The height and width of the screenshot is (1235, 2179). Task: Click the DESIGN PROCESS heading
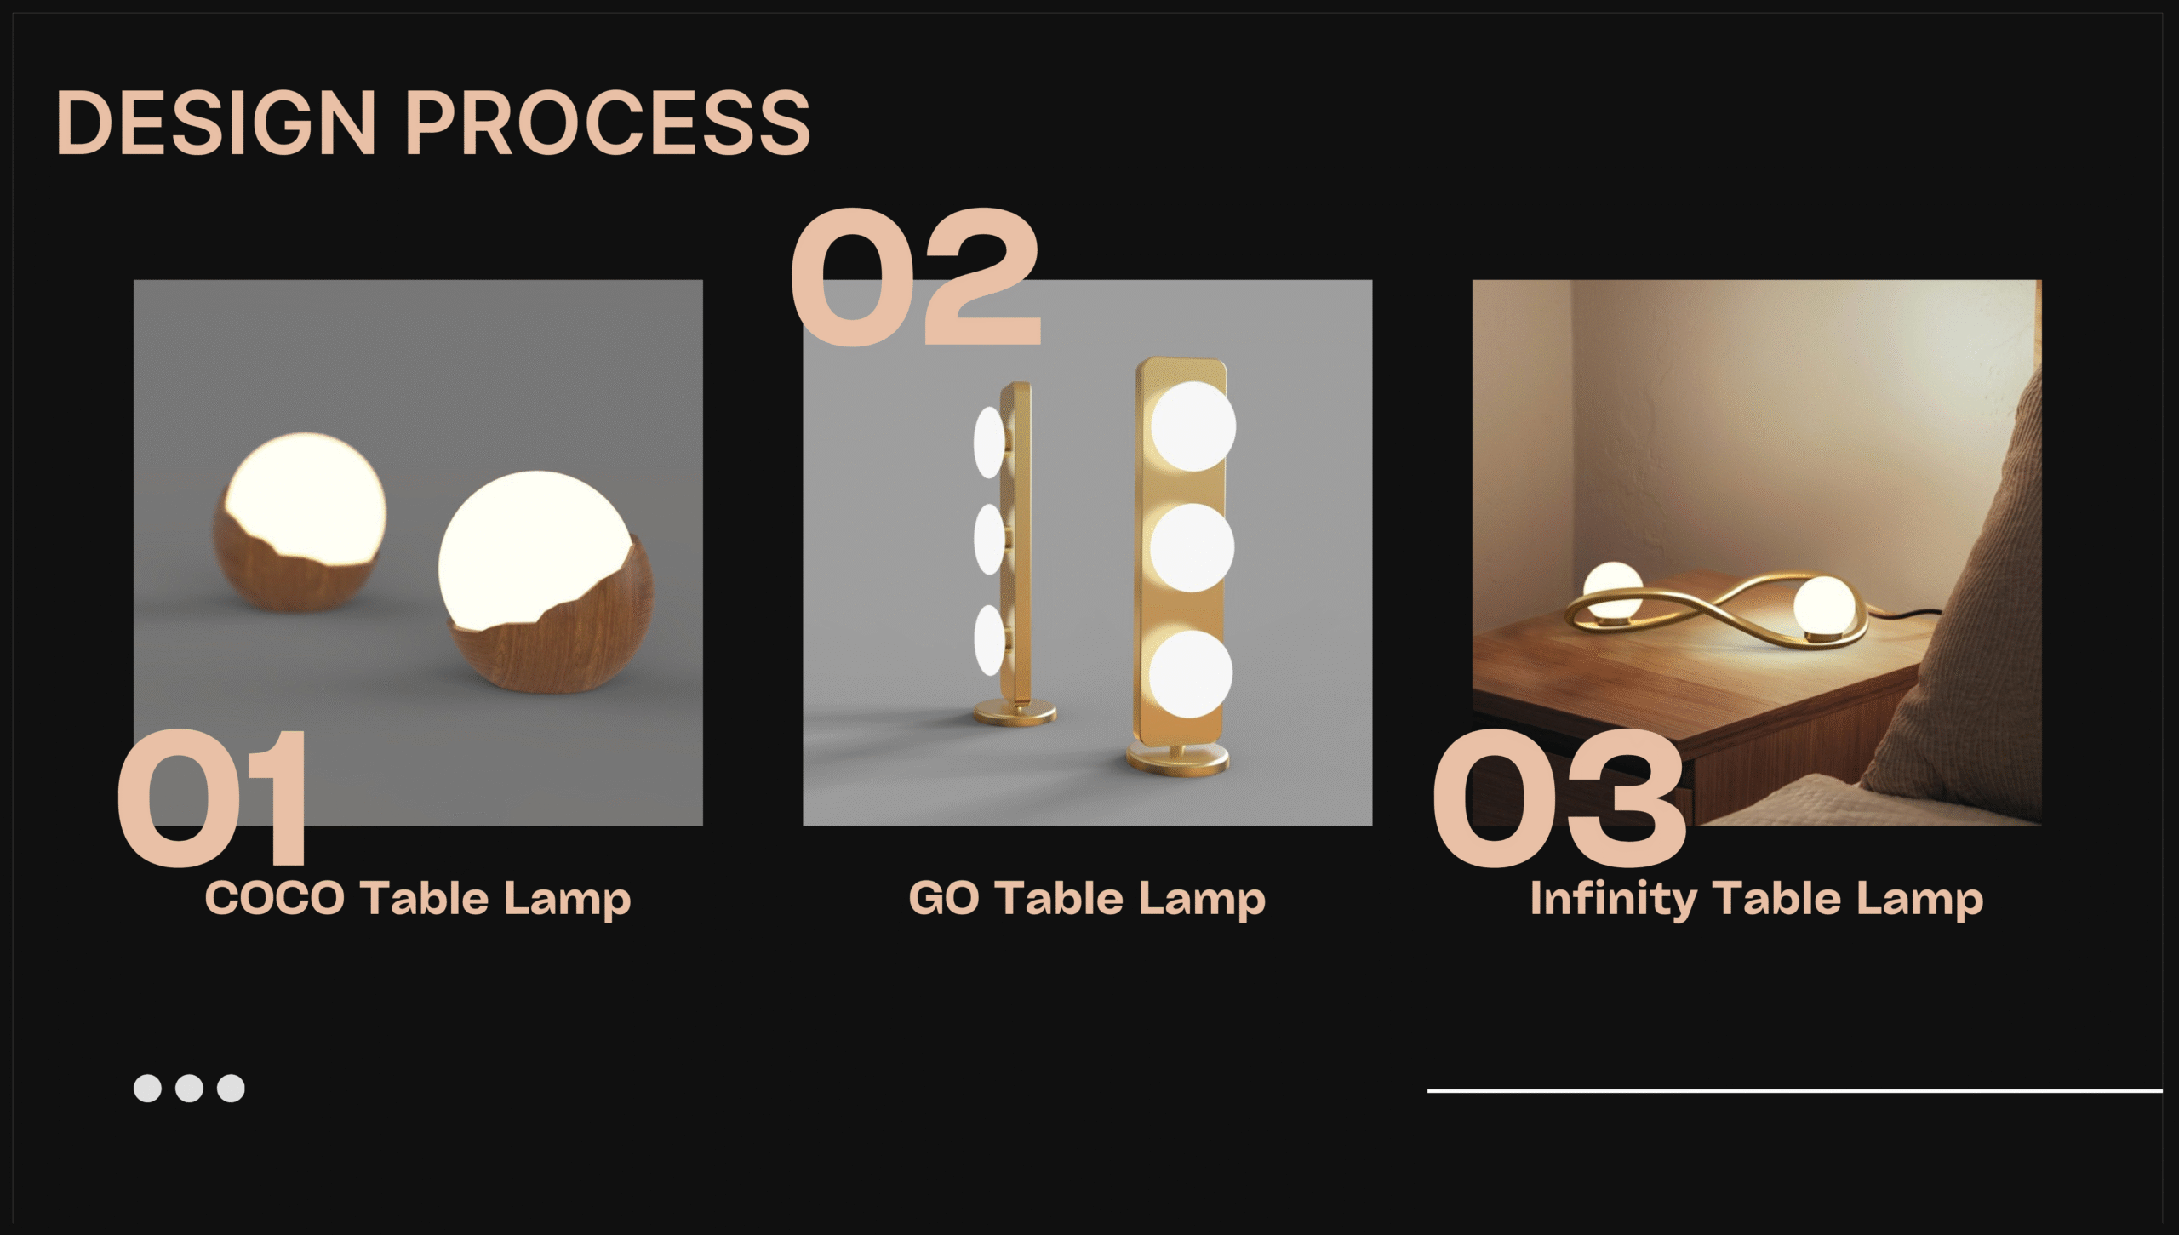[x=432, y=123]
